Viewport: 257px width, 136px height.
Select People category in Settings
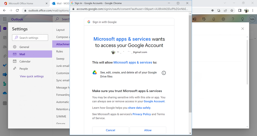[30, 69]
